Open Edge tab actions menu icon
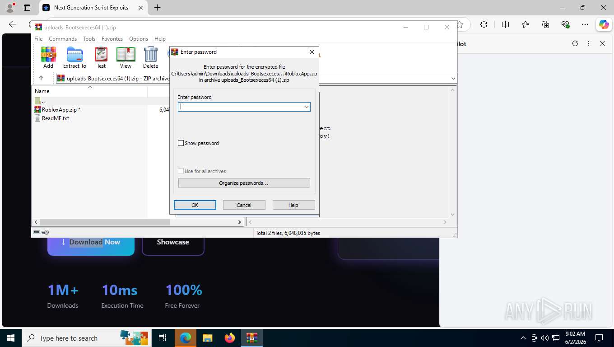This screenshot has height=347, width=614. tap(27, 8)
